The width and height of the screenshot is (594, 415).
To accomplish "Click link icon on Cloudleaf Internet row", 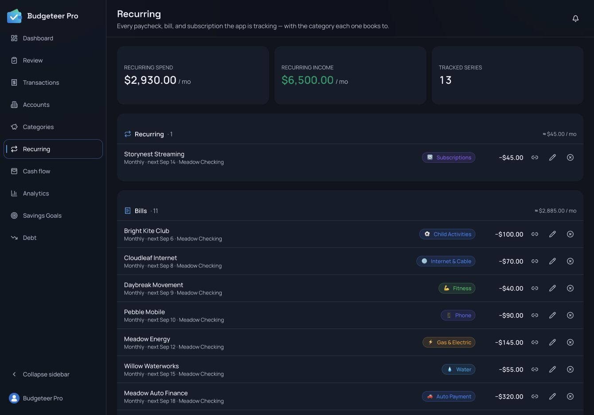I will (535, 261).
